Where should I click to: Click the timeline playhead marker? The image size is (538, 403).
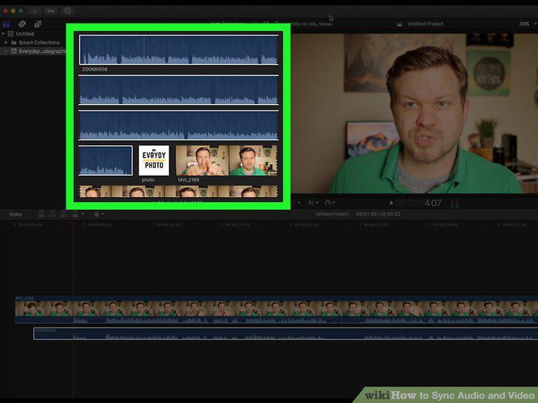click(73, 224)
